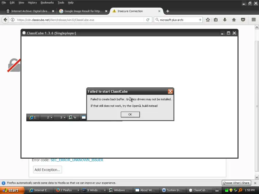Reload the page with refresh icon

click(148, 20)
